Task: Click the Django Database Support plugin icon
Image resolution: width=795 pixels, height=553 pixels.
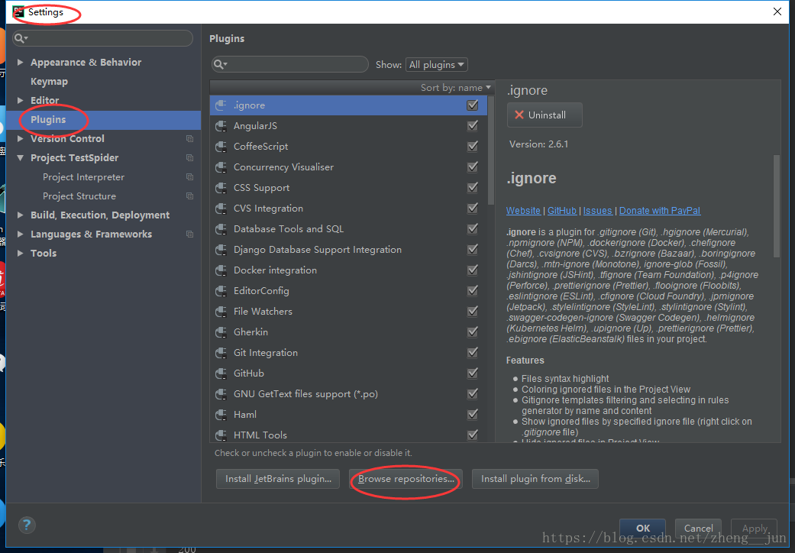Action: click(221, 250)
